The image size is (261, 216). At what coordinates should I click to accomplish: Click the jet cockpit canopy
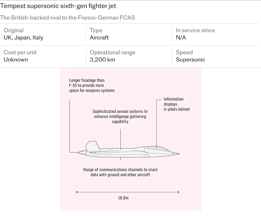coord(157,148)
